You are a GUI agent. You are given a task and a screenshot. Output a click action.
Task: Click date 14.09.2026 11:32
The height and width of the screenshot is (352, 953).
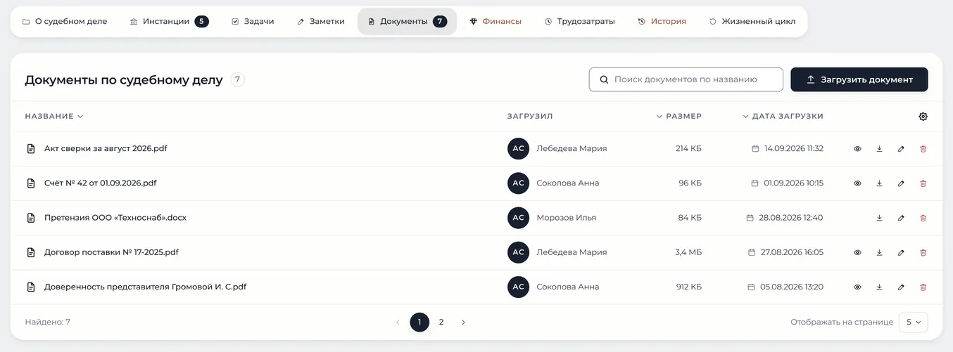[794, 149]
